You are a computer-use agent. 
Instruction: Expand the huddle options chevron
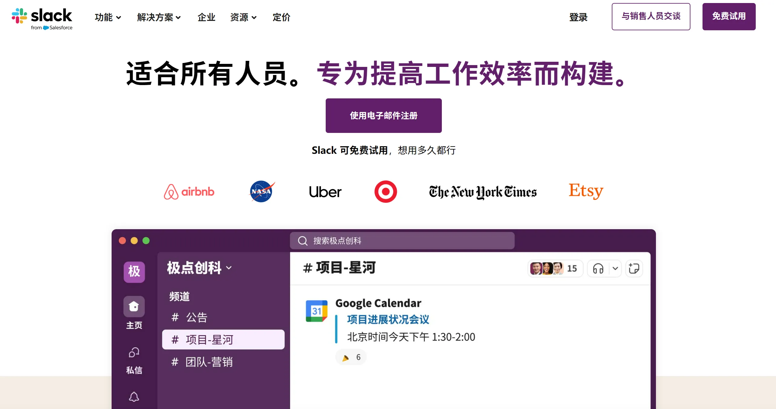615,268
